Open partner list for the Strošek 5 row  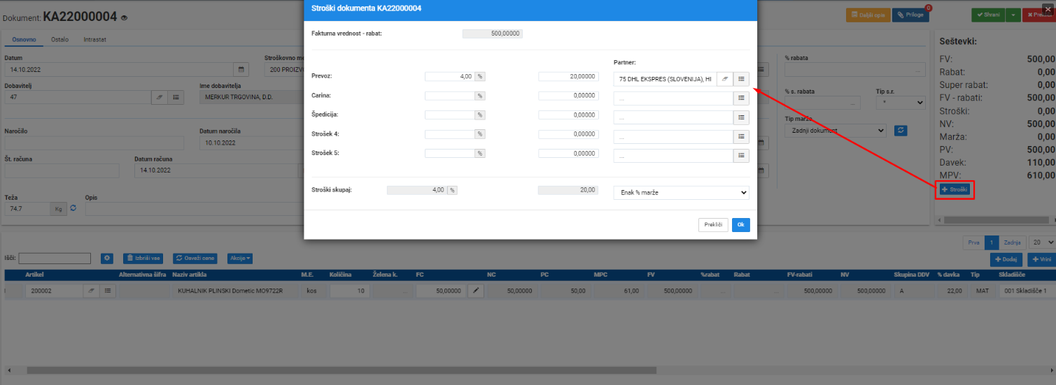click(741, 155)
